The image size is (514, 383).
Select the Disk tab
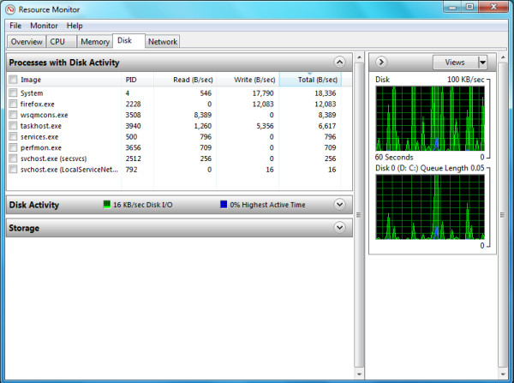point(128,40)
